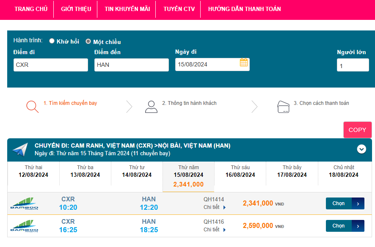Screen dimensions: 375x247
Task: Click the payment method card icon
Action: (x=283, y=106)
